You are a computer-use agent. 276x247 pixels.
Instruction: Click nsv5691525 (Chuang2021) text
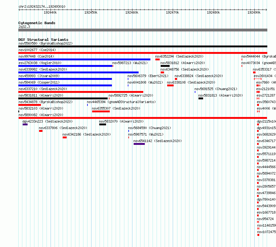[x=216, y=89]
